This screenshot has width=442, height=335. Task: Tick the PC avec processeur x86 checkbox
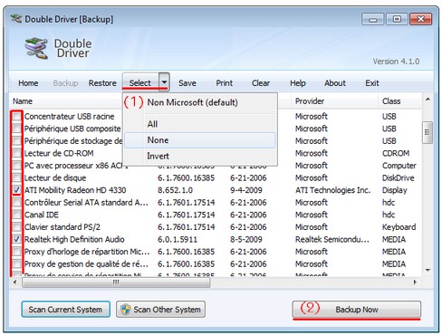point(17,166)
